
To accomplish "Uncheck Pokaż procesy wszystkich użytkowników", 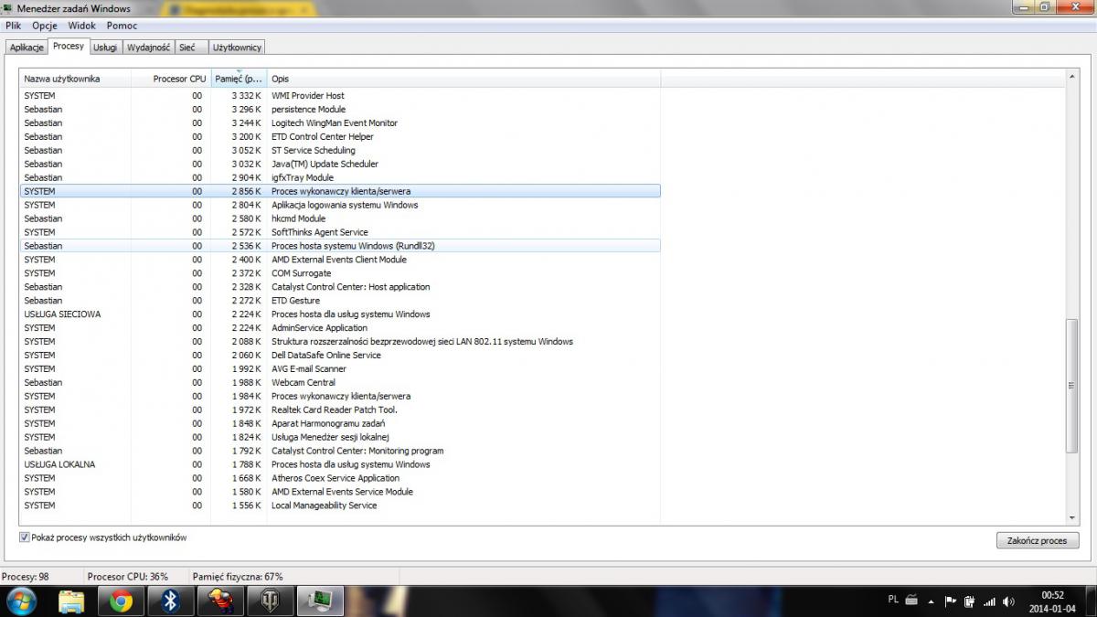I will (x=25, y=537).
